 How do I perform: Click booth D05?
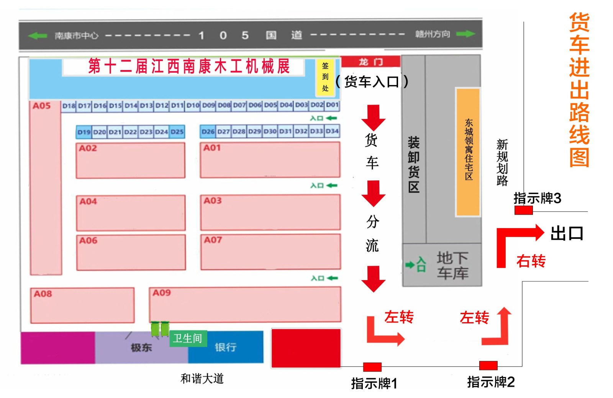point(270,105)
